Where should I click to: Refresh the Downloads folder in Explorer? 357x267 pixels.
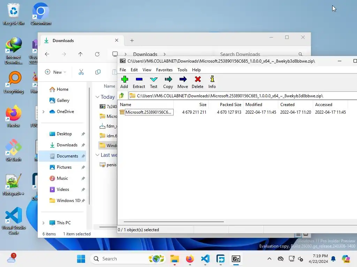pos(97,54)
